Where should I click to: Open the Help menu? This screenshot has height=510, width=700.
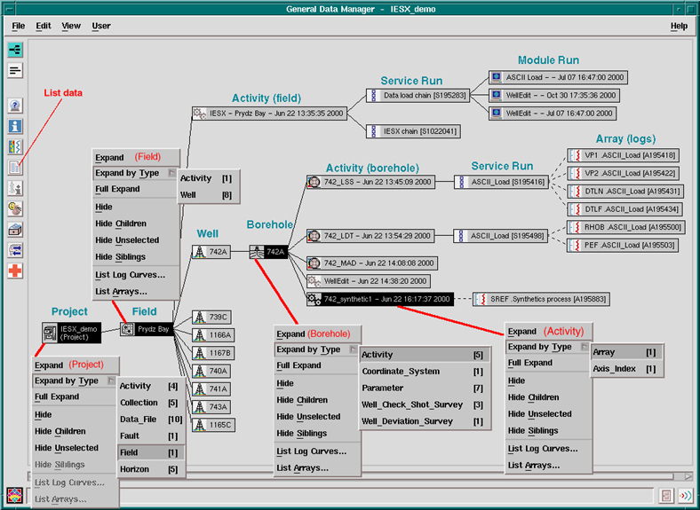click(679, 26)
